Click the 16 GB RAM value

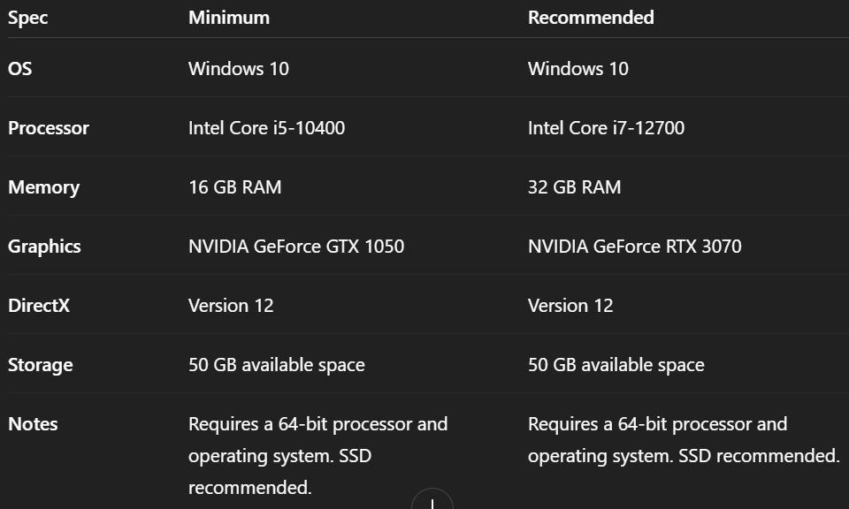235,187
